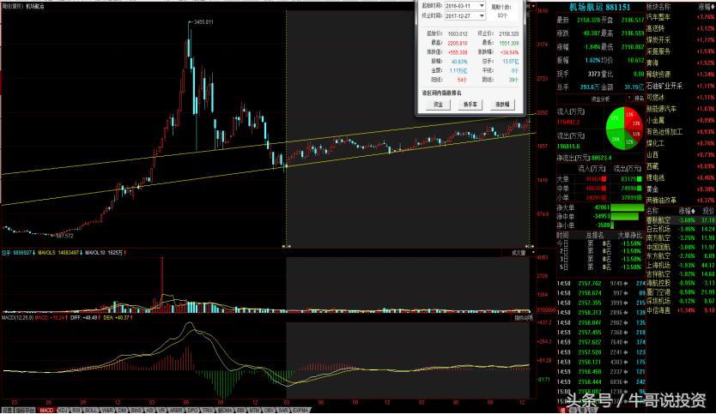Open the 汽车整车 sector row
This screenshot has height=414, width=716.
point(681,17)
